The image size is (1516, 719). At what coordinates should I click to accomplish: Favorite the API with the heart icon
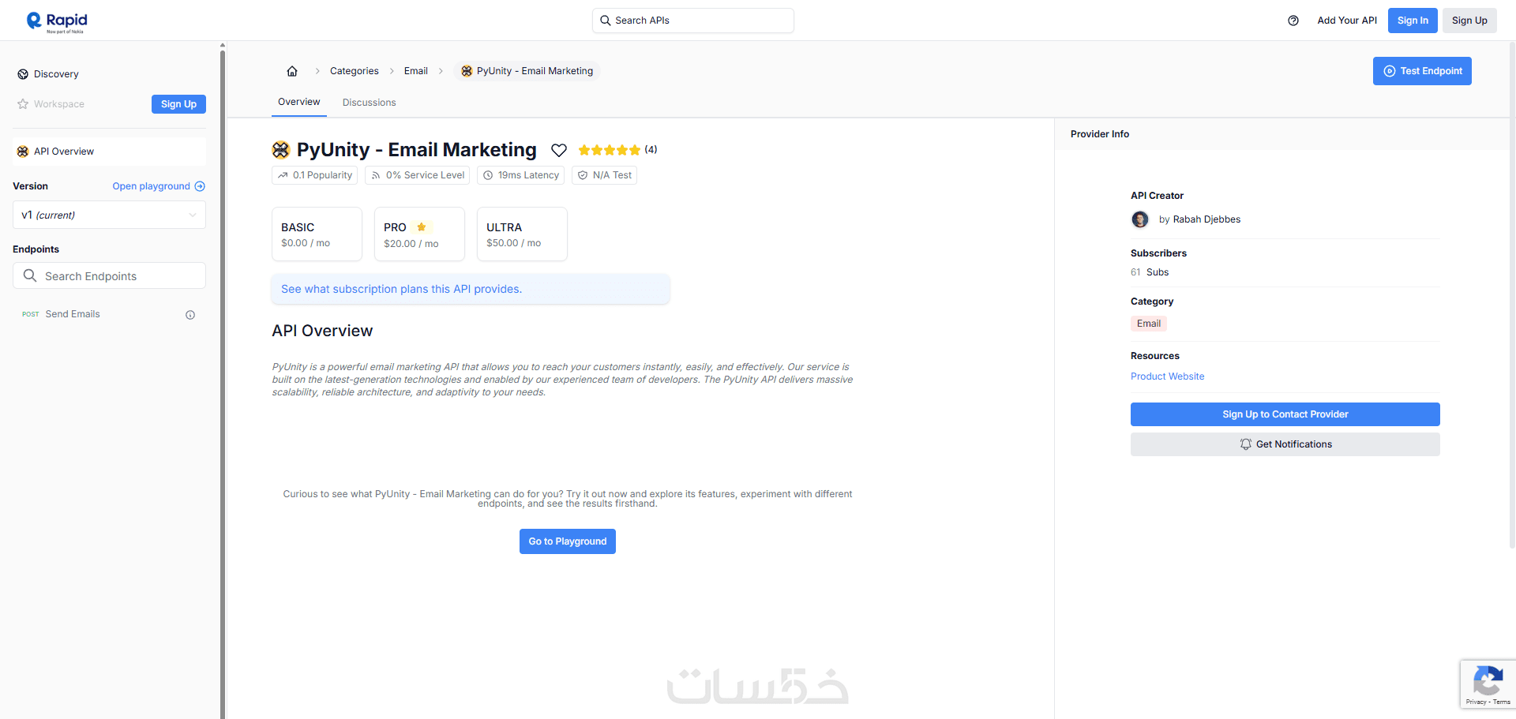tap(559, 150)
